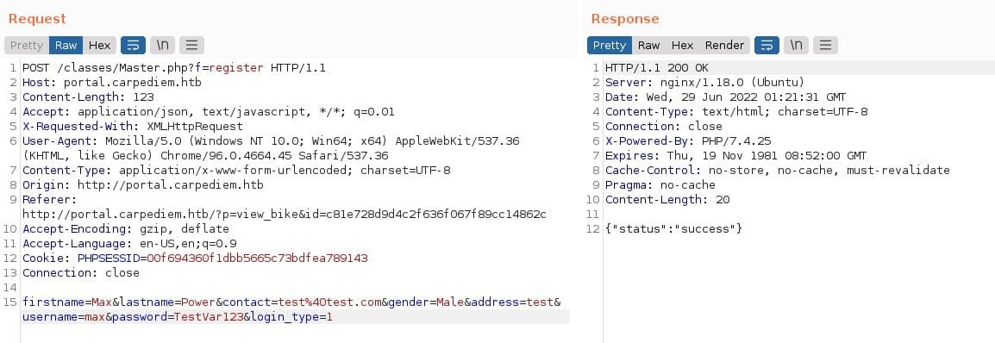
Task: Click the request body parameters line
Action: tap(291, 309)
